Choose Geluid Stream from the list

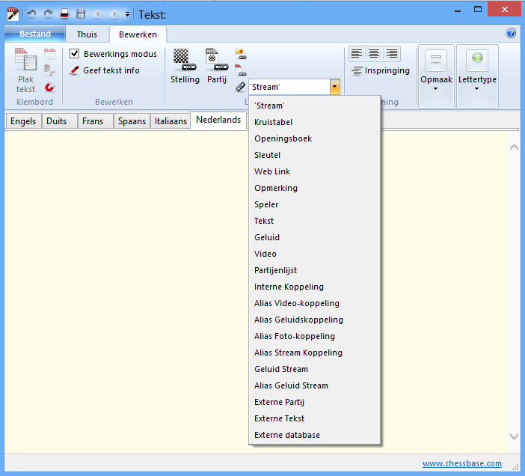point(315,369)
